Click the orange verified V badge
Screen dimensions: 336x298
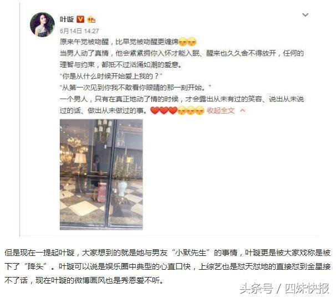[x=80, y=19]
